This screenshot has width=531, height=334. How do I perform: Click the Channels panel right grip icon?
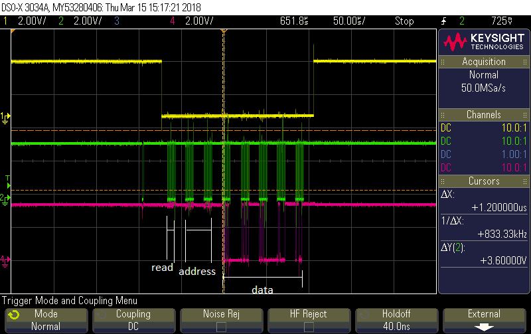point(525,115)
